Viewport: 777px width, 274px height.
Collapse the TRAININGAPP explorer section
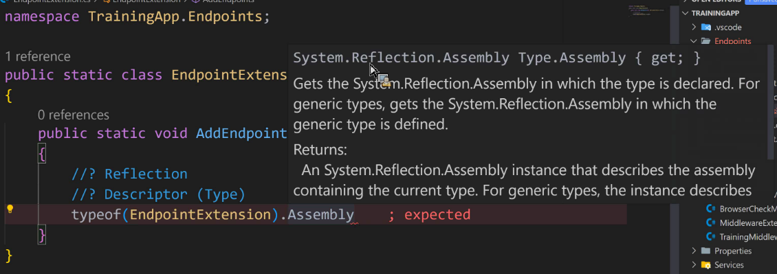tap(686, 13)
